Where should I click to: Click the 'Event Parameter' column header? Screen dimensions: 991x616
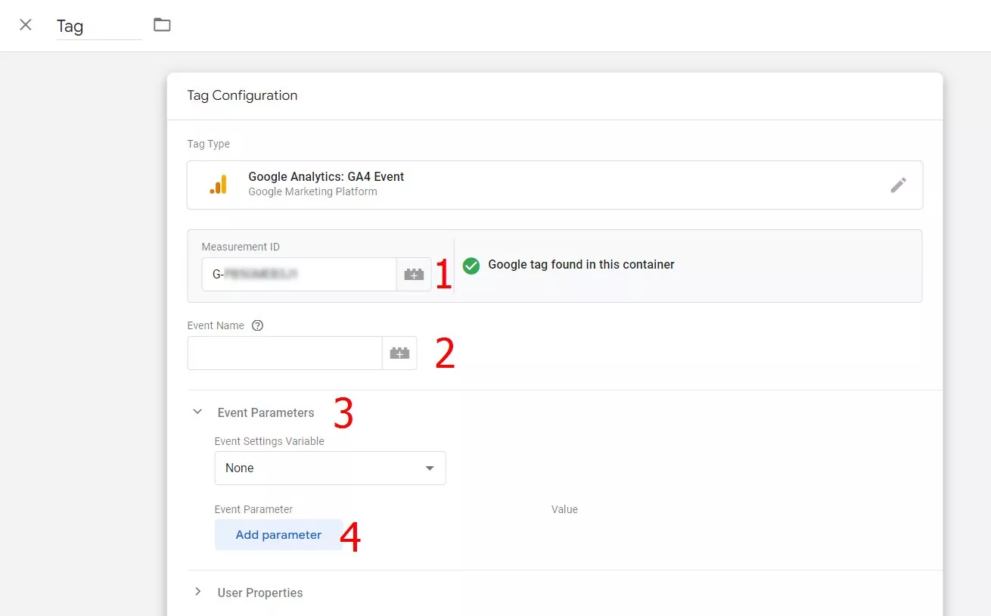(253, 509)
